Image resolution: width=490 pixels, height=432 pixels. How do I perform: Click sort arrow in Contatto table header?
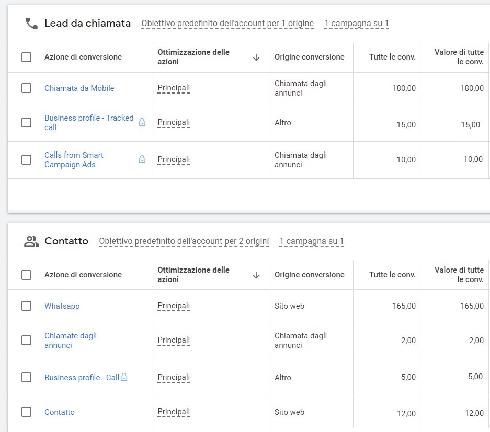coord(256,275)
